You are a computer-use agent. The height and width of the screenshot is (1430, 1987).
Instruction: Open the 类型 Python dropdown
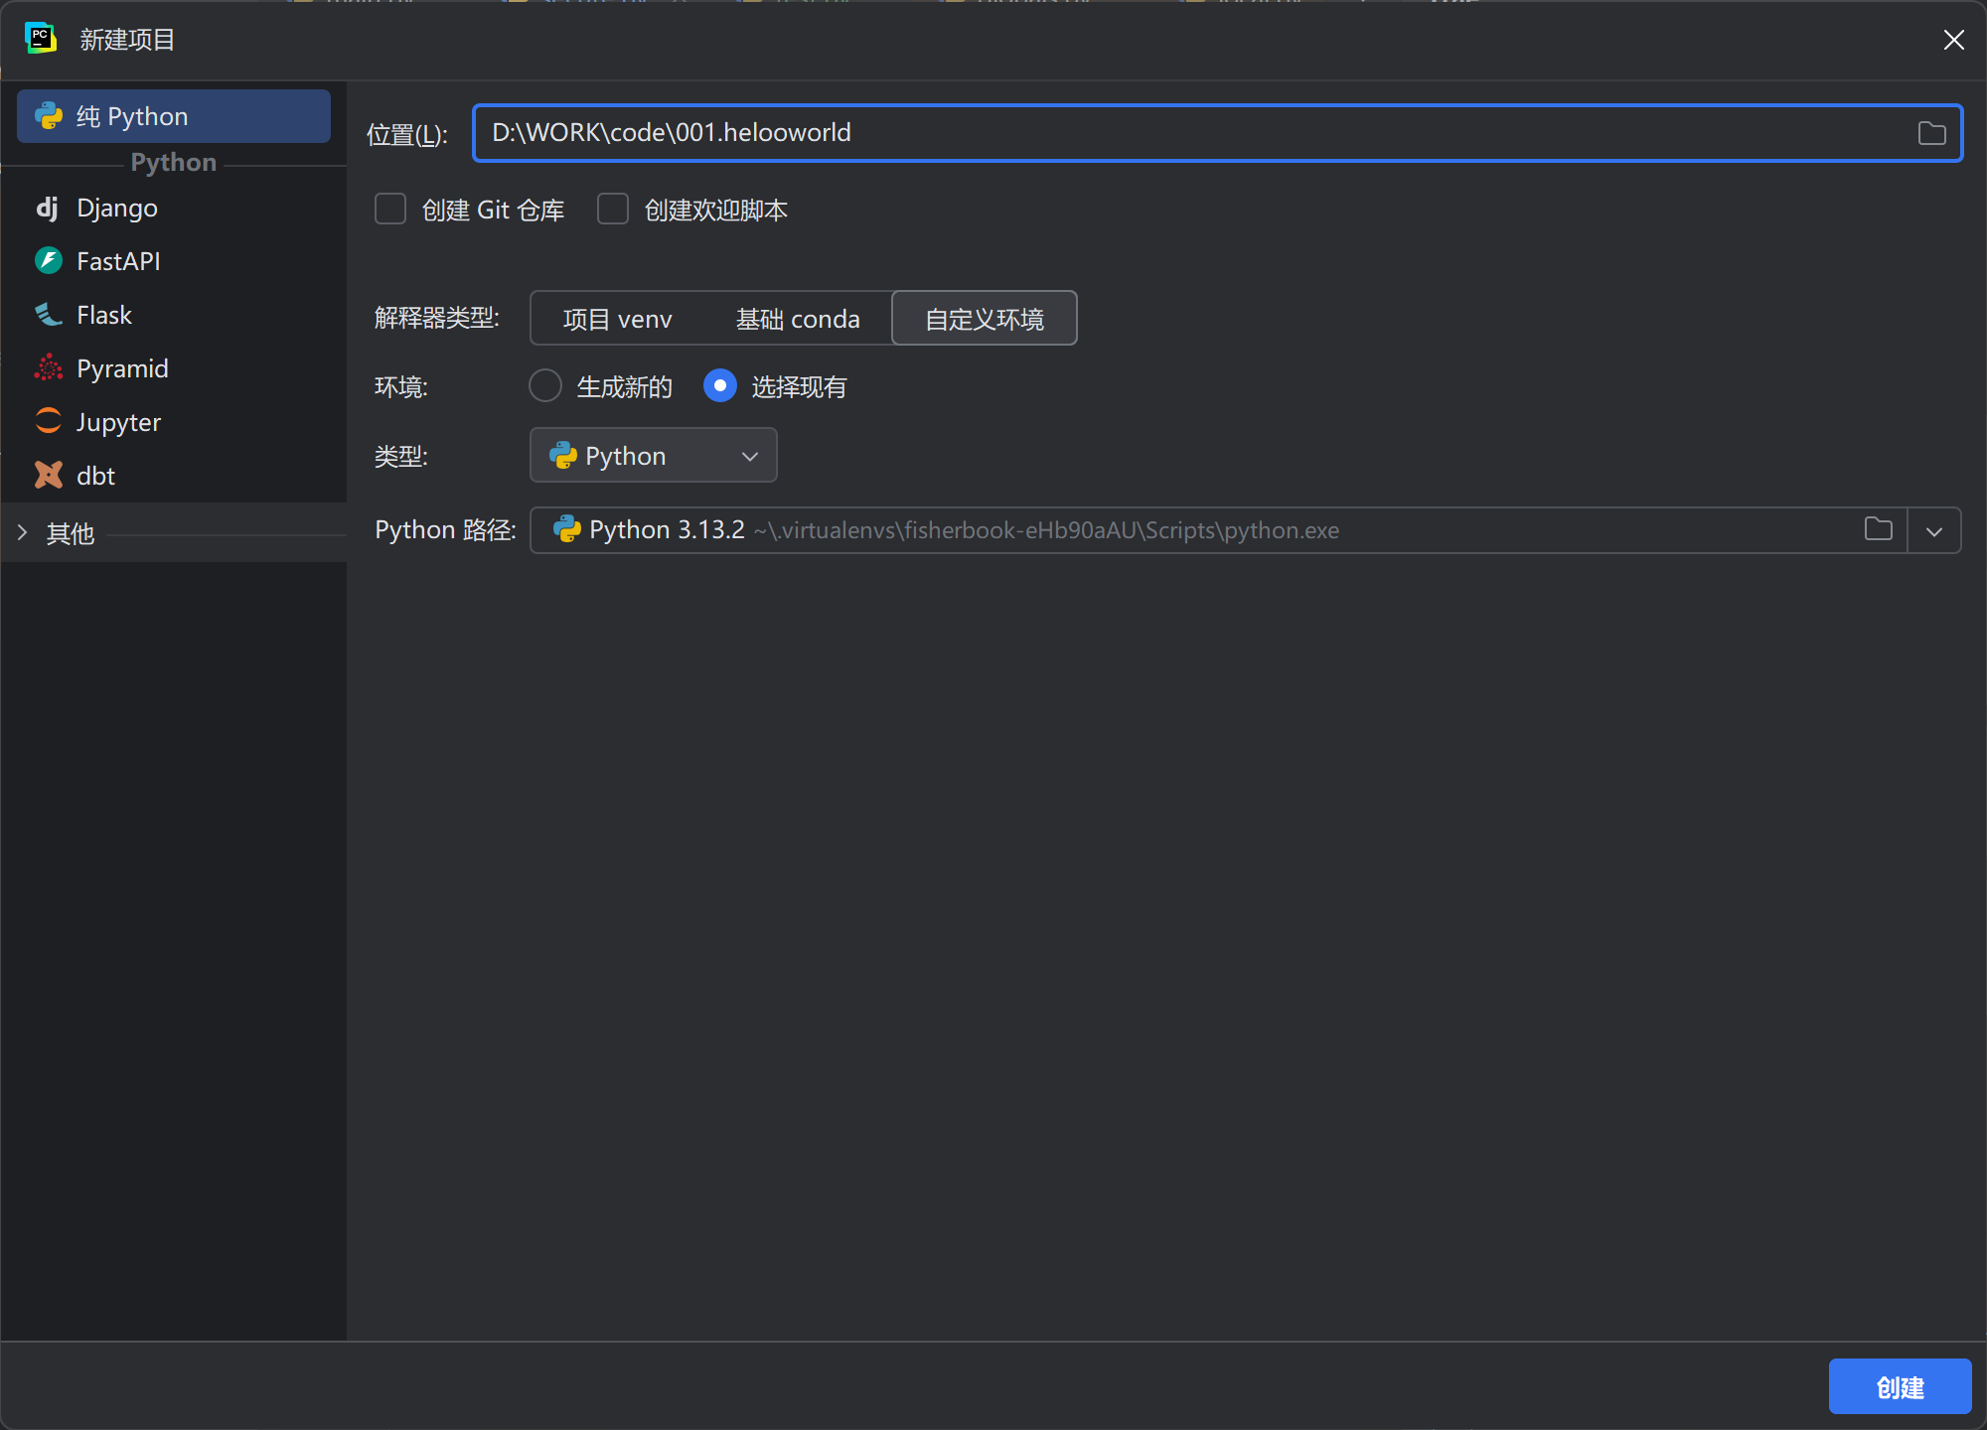(653, 456)
